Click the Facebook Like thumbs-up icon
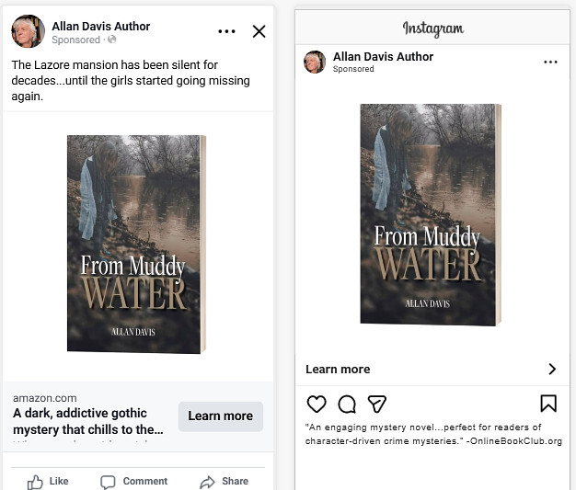Screen dimensions: 576x490 pos(36,482)
